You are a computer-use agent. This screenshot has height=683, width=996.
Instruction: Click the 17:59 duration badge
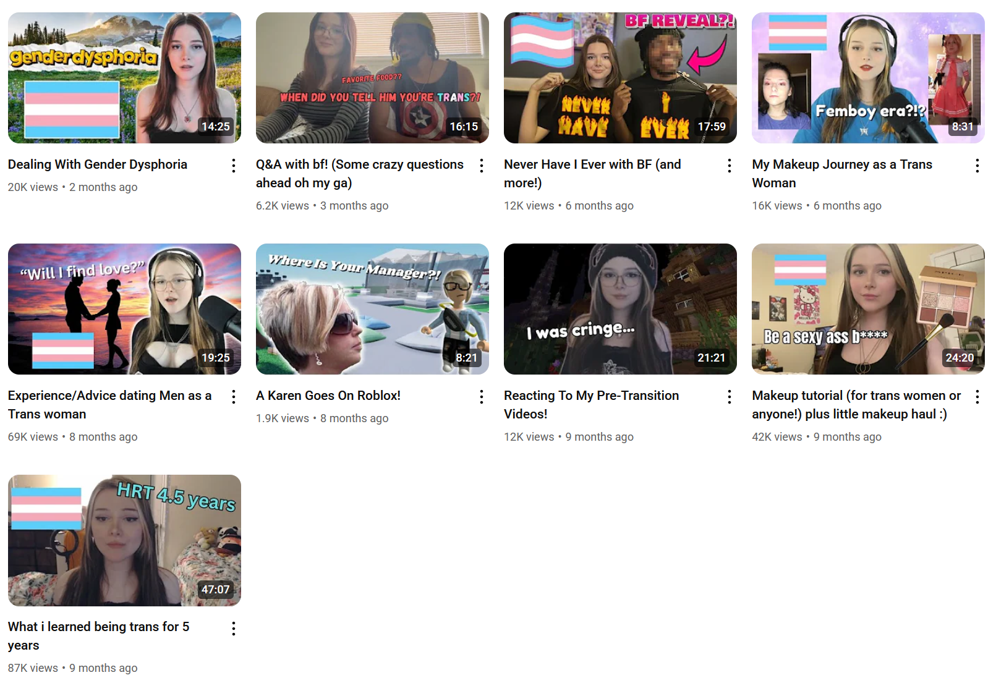[x=712, y=127]
